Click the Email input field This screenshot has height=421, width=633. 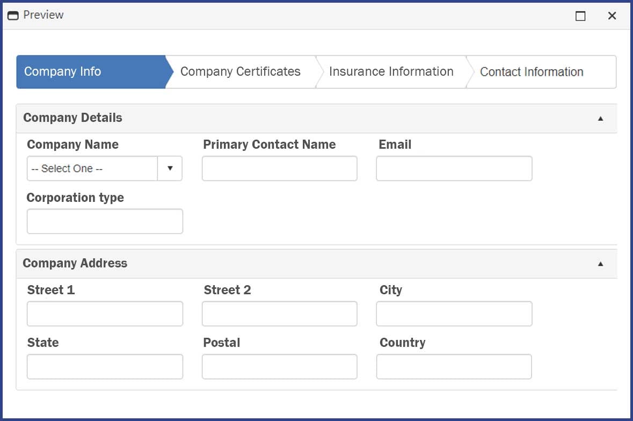[454, 168]
